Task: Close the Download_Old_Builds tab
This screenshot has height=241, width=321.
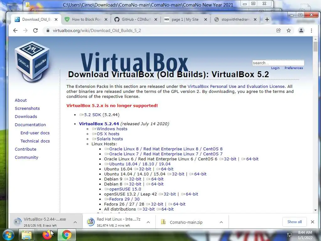Action: tap(56, 19)
